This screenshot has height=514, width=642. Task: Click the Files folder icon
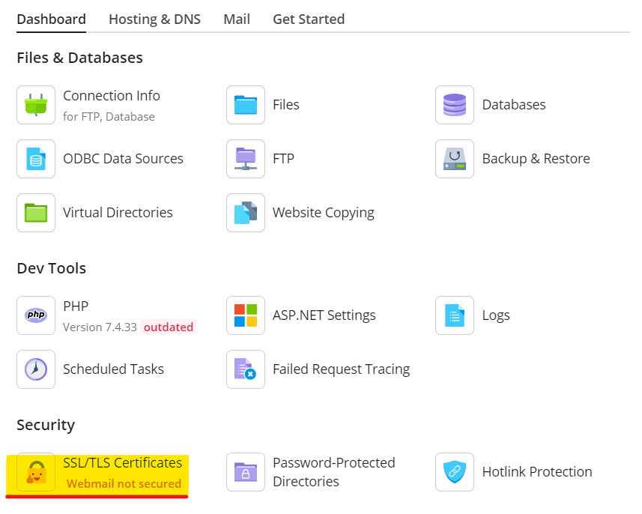coord(246,105)
